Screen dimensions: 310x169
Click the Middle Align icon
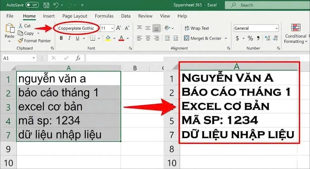click(148, 28)
